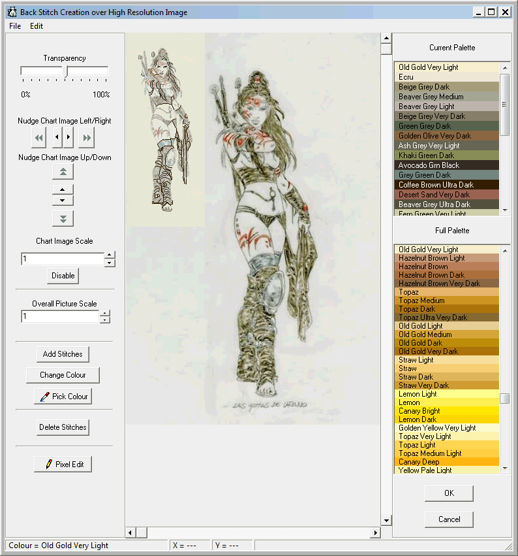This screenshot has width=518, height=556.
Task: Select Topaz Ultra Very Dark colour
Action: (446, 318)
